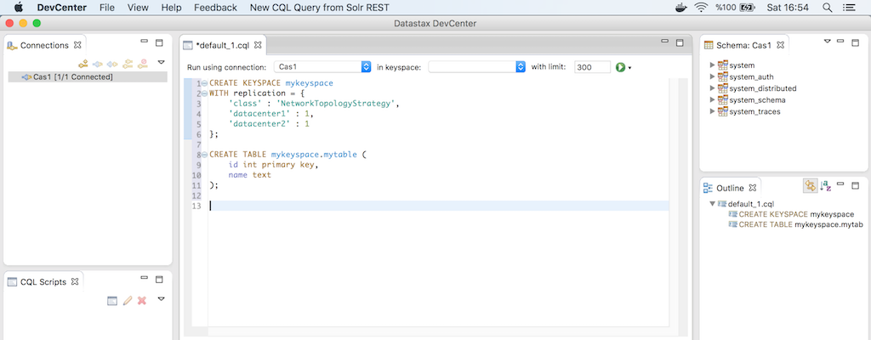The height and width of the screenshot is (340, 871).
Task: Collapse the WITH replication fold marker on line 2
Action: [x=204, y=93]
